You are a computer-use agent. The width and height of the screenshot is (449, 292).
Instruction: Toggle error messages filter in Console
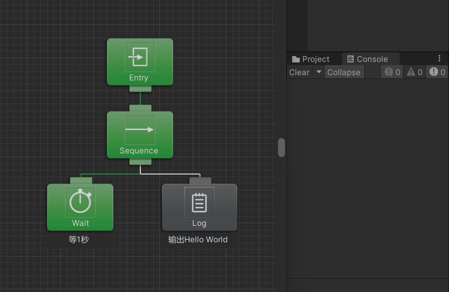pos(437,72)
